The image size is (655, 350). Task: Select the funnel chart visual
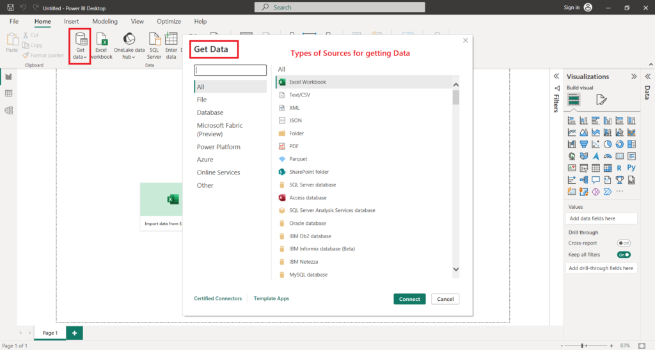(x=583, y=144)
